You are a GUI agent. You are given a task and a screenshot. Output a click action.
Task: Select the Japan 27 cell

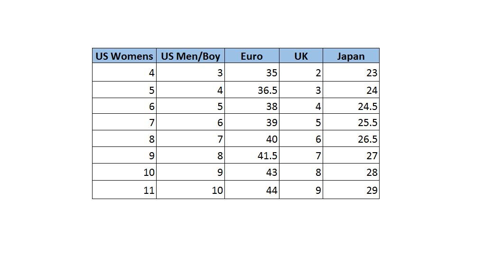(x=351, y=155)
